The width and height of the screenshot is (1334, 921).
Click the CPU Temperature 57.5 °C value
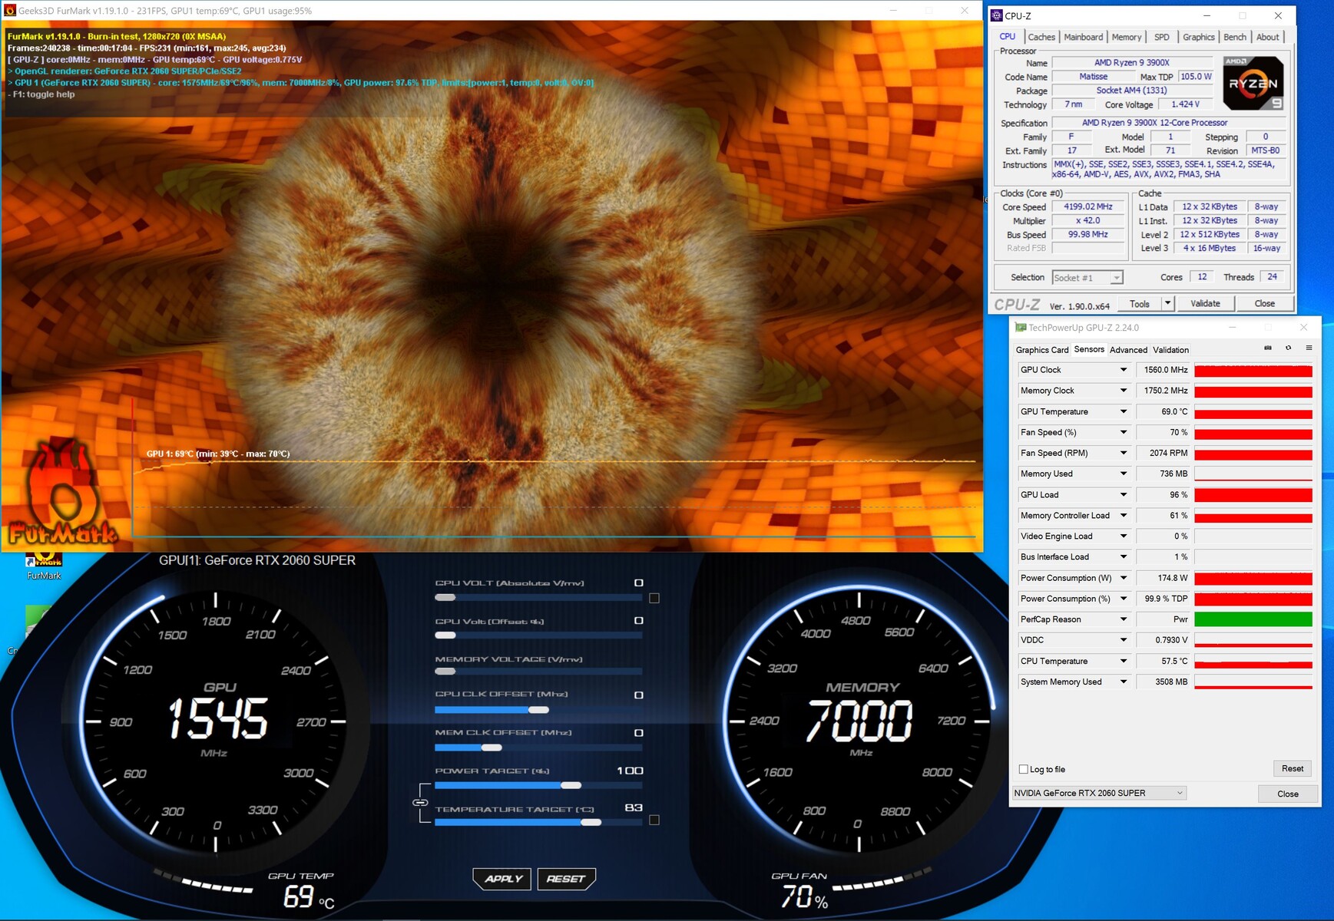click(1163, 661)
